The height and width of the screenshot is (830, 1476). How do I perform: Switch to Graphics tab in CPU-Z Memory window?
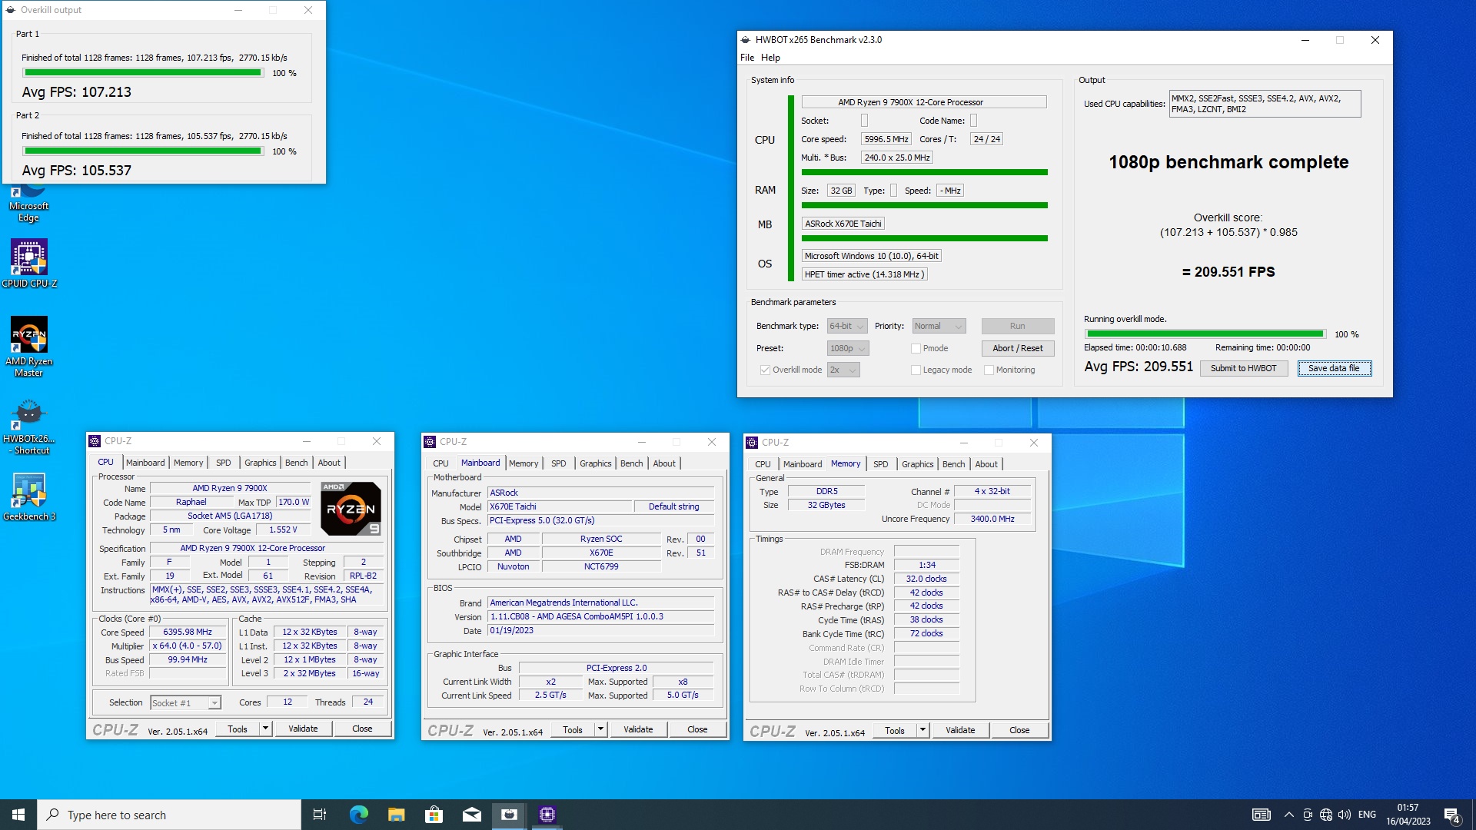coord(917,464)
